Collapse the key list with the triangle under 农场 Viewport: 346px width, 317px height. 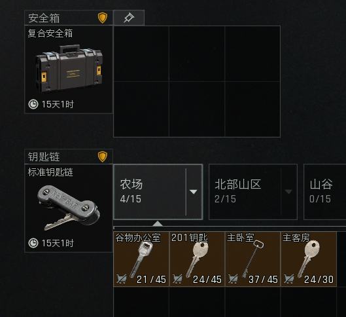(158, 223)
